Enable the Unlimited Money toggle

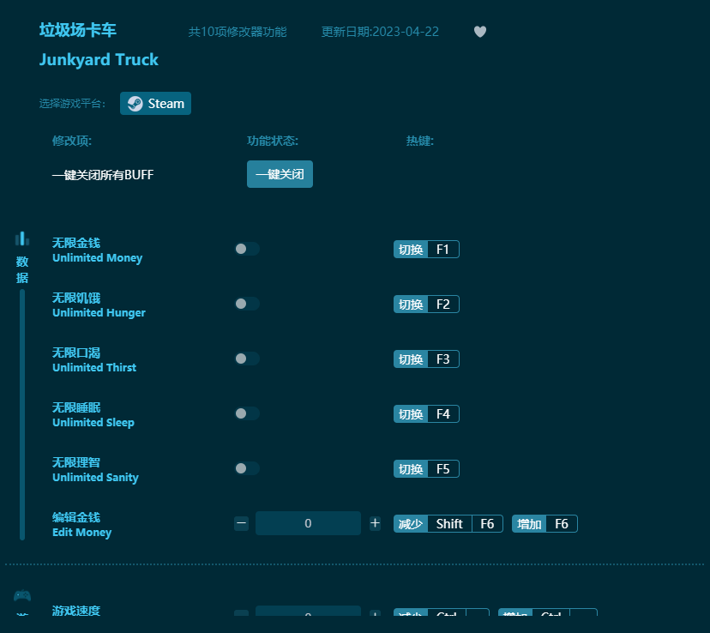tap(247, 249)
